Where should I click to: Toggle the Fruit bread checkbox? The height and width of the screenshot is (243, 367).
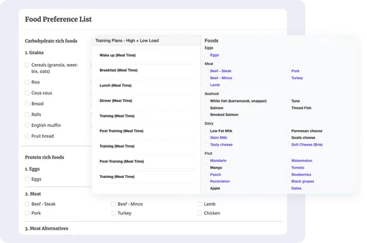tap(28, 136)
